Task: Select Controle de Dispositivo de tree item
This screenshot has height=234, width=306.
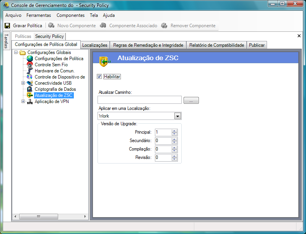Action: click(x=60, y=77)
